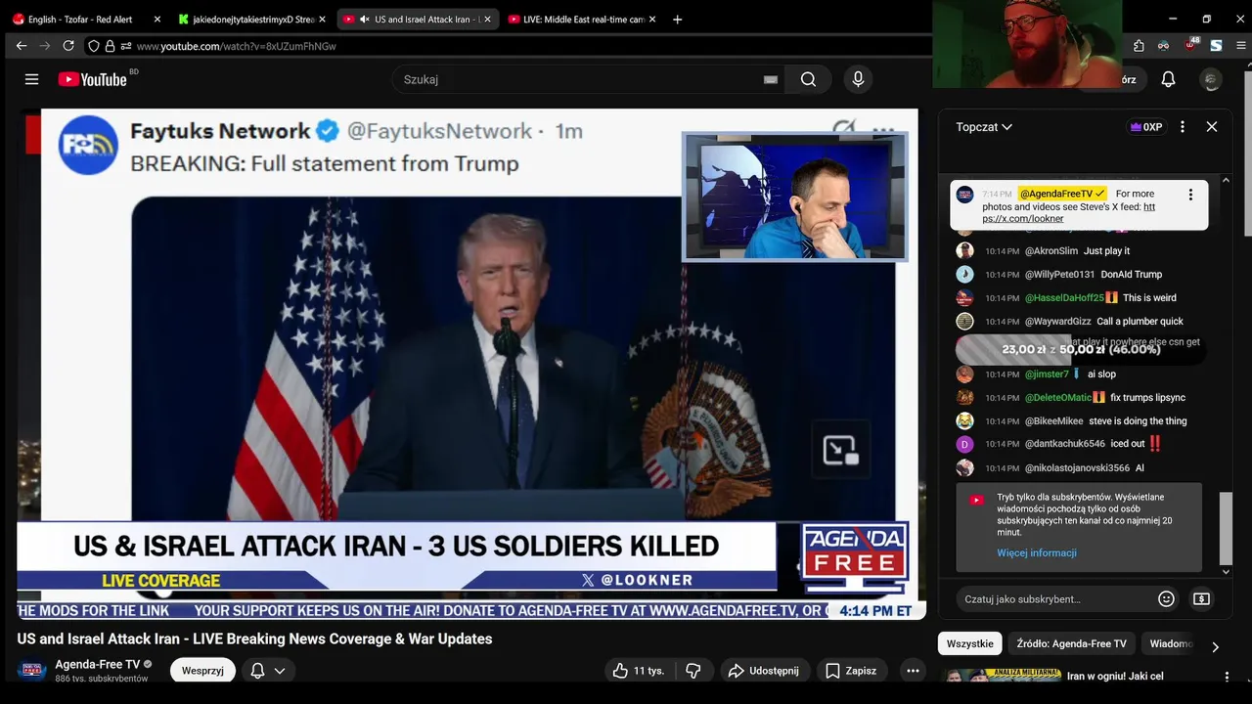Show next related filter chips arrow
This screenshot has width=1252, height=704.
pos(1215,646)
